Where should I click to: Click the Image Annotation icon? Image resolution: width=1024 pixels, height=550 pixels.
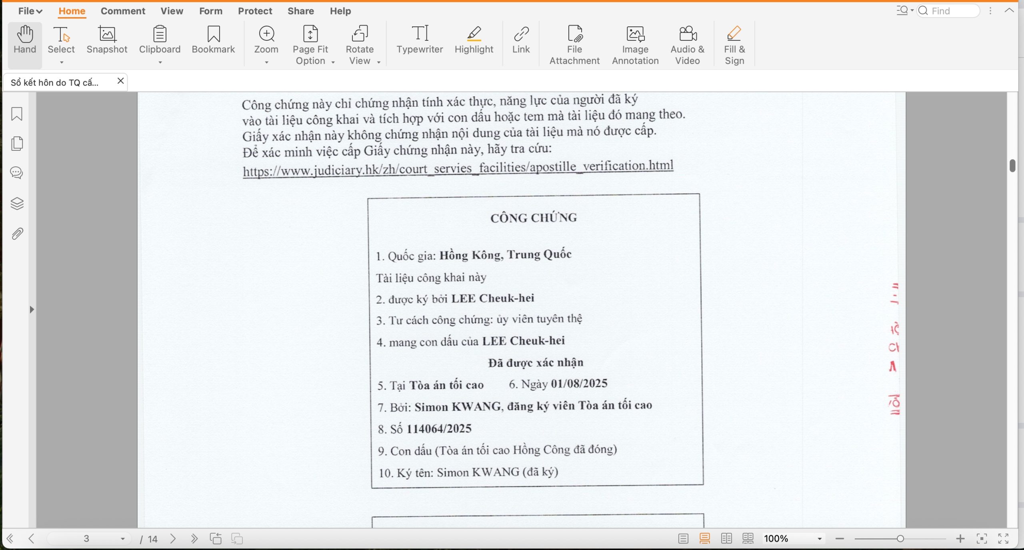[635, 44]
